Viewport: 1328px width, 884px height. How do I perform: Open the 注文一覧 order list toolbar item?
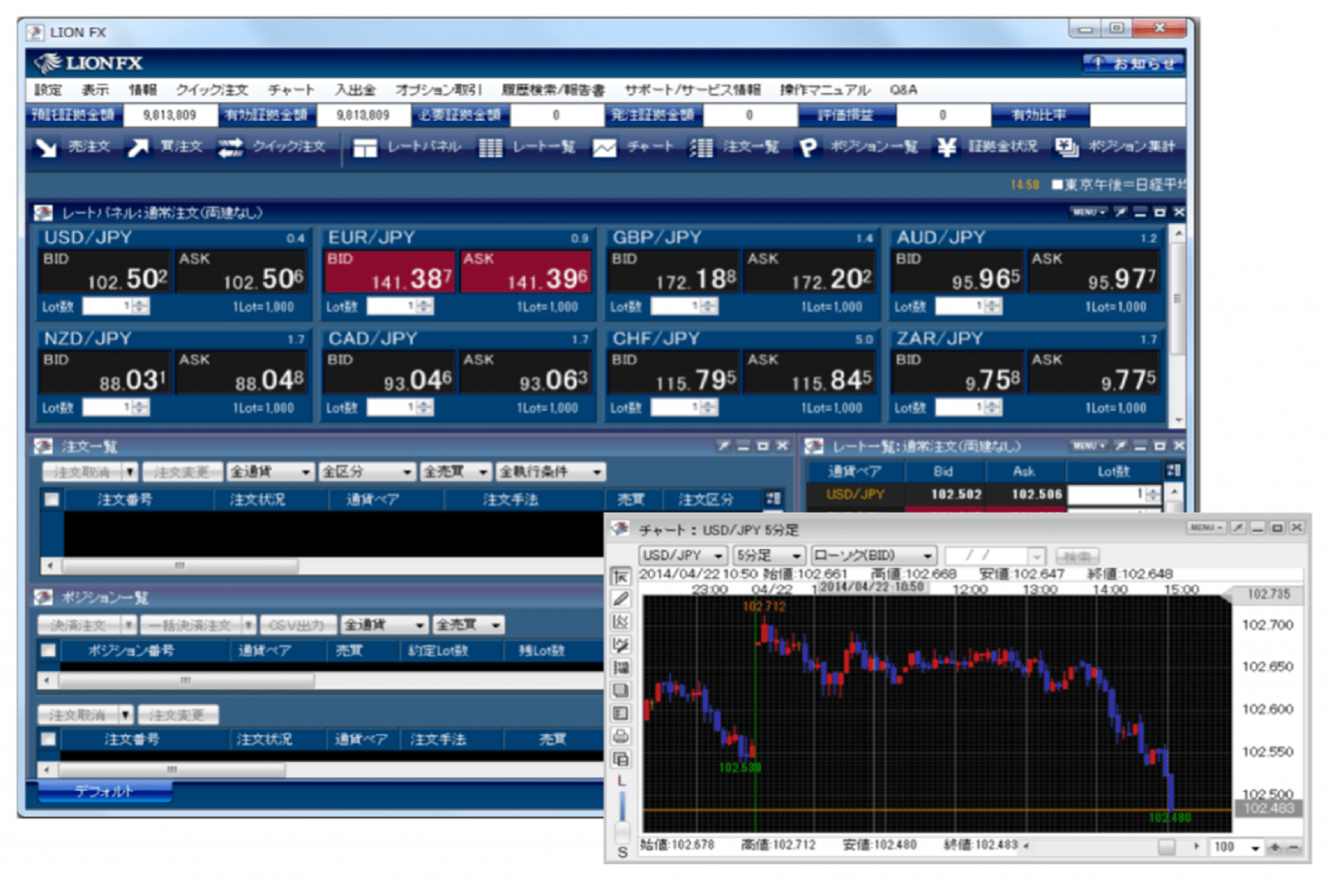(x=734, y=147)
